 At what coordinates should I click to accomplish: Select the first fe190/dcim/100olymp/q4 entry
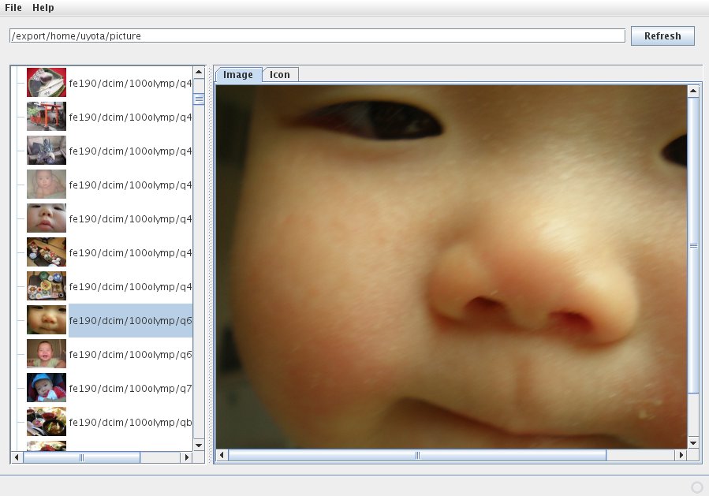tap(130, 82)
